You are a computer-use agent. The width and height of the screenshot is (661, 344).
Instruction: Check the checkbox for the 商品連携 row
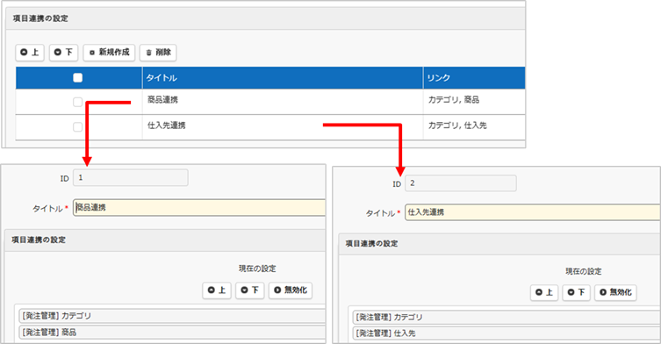click(77, 102)
